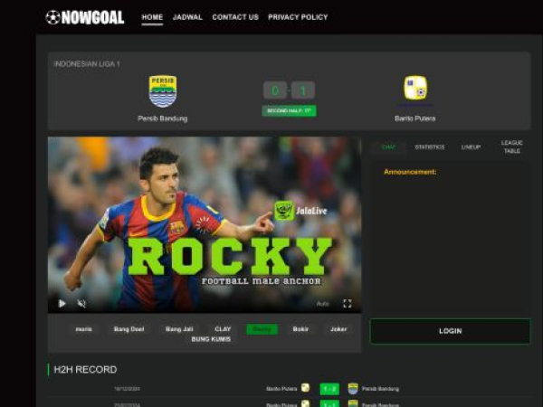Switch to the STATISTICS tab

coord(429,147)
